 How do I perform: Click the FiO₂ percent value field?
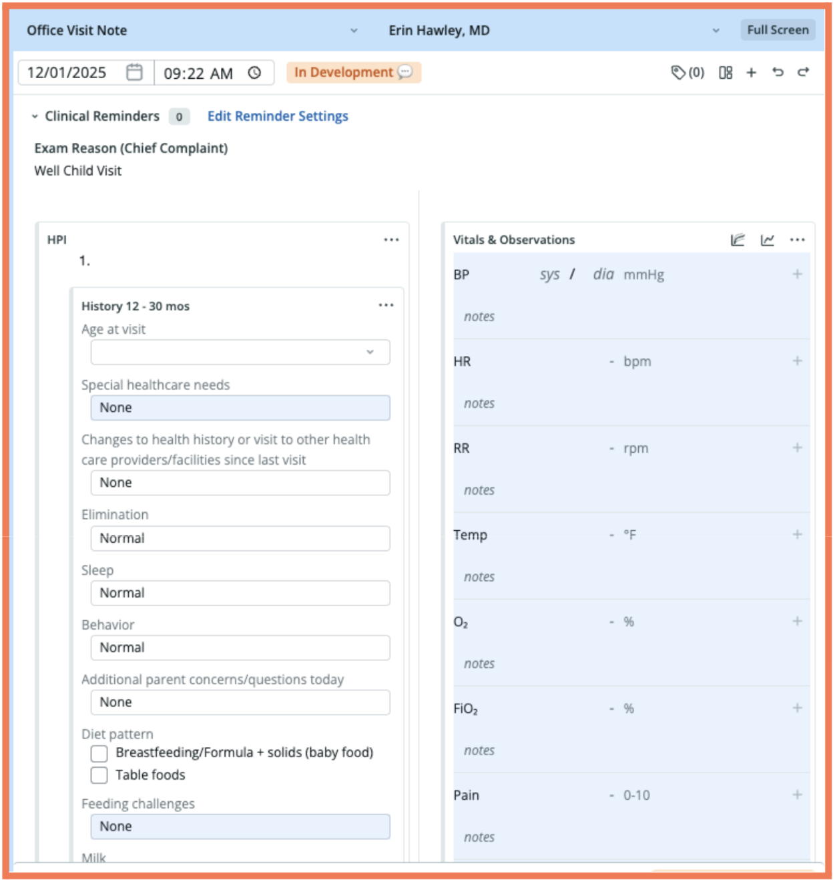pyautogui.click(x=611, y=708)
